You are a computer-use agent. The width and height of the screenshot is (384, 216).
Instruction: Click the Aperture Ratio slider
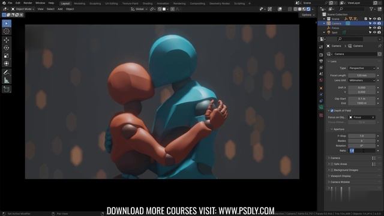[x=362, y=151]
